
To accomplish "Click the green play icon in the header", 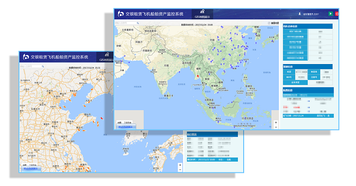I will click(331, 14).
